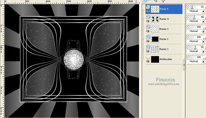Select the Raster 3 transparent thumbnail

pos(155,29)
